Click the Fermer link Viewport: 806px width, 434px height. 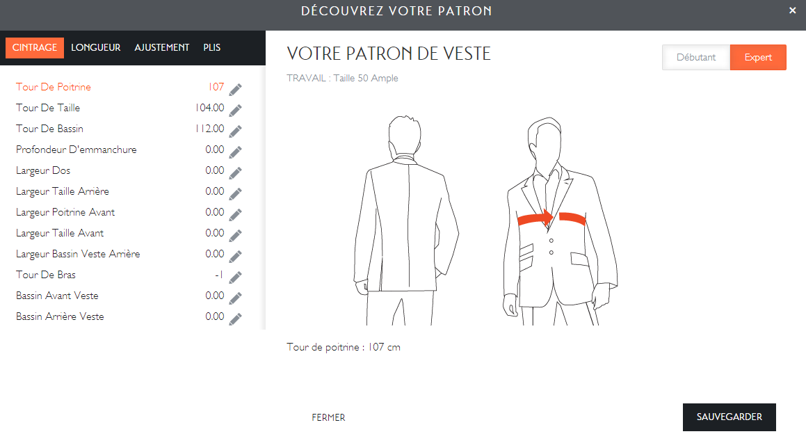(x=328, y=418)
